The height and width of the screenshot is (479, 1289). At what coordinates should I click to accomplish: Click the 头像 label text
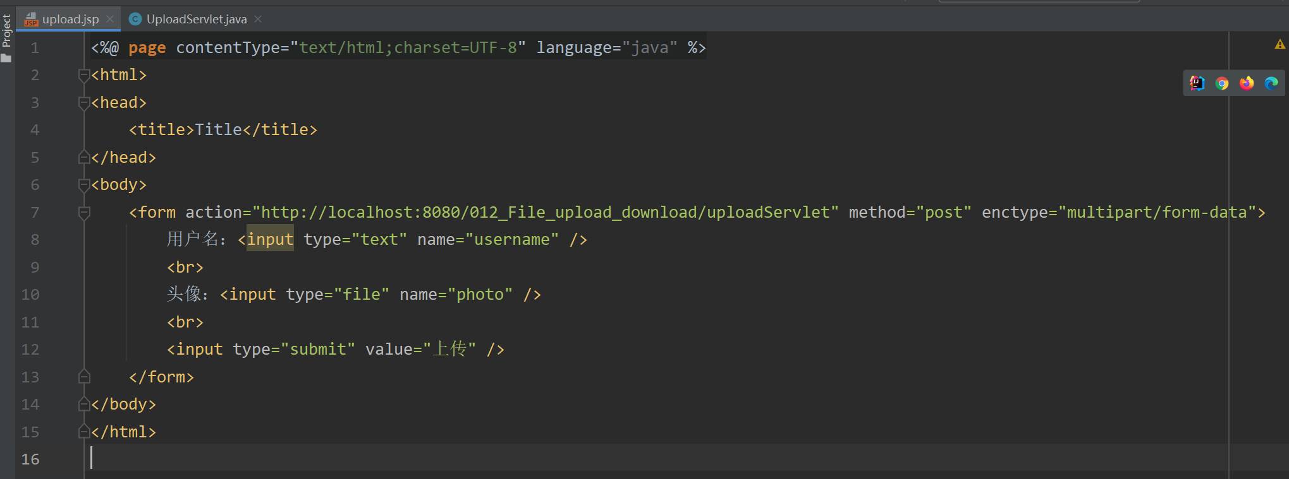pyautogui.click(x=184, y=295)
